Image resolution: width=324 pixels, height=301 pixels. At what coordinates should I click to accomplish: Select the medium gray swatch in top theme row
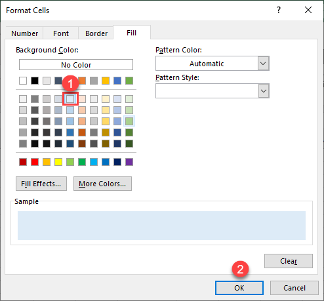94,81
